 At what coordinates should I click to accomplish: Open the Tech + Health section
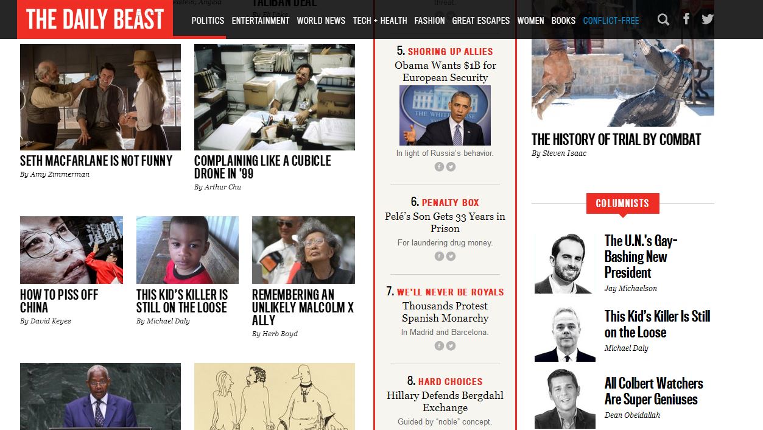coord(380,20)
